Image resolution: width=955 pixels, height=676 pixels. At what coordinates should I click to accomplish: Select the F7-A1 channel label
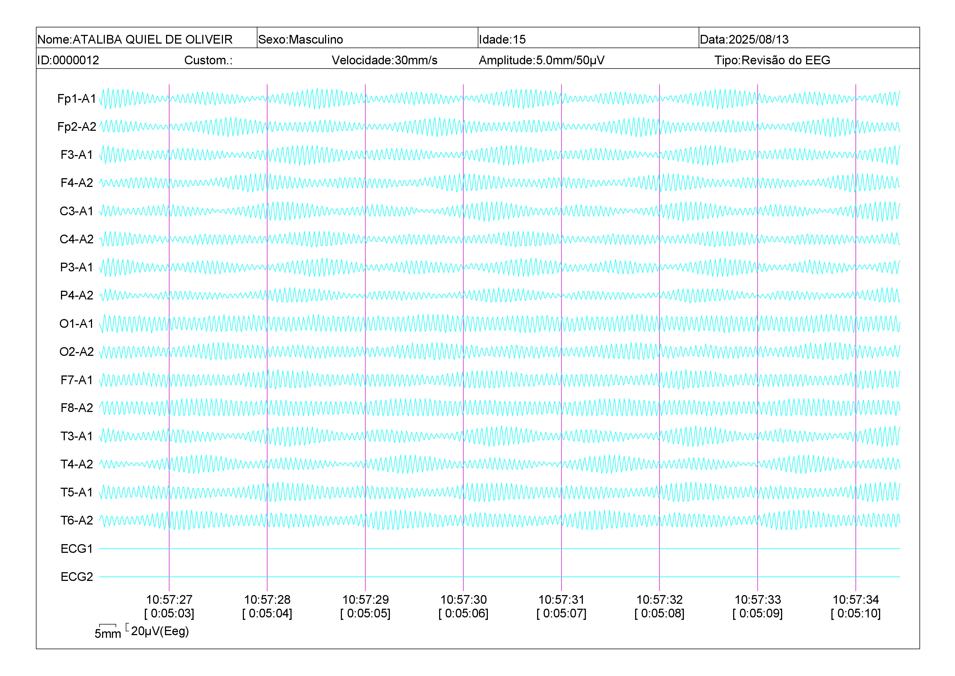pyautogui.click(x=76, y=380)
